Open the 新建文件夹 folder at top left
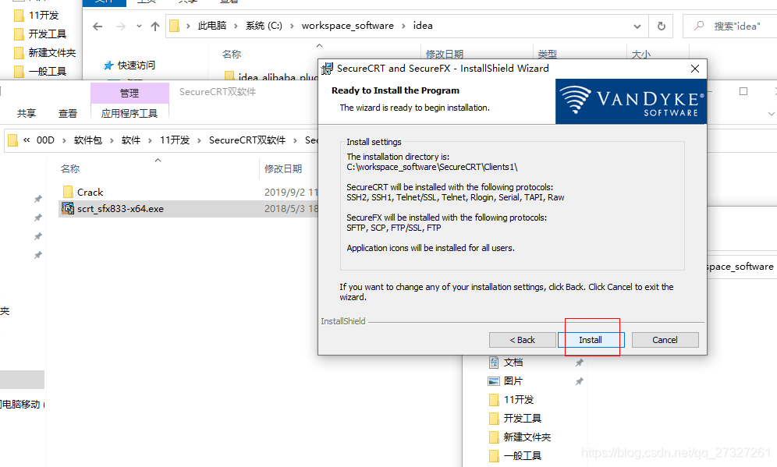This screenshot has width=777, height=467. [45, 52]
